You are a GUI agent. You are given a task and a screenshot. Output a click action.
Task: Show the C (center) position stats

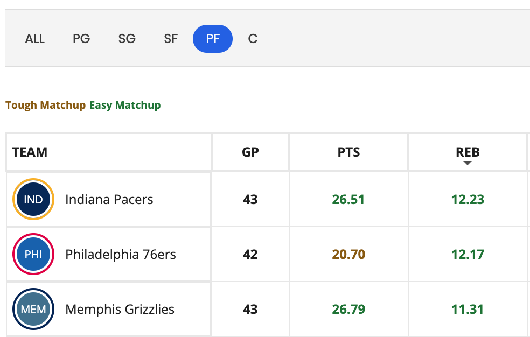[x=253, y=39]
